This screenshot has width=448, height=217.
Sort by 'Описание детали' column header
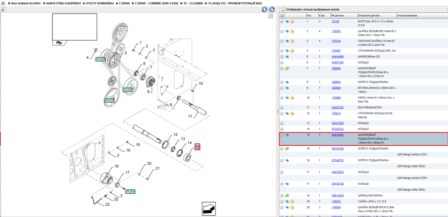point(377,15)
